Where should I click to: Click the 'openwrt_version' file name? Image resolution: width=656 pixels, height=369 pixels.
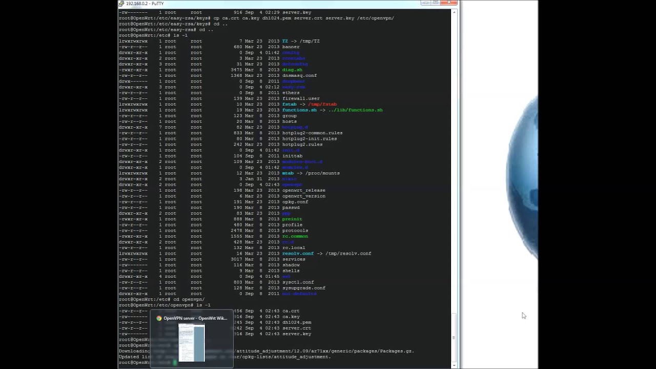click(304, 196)
